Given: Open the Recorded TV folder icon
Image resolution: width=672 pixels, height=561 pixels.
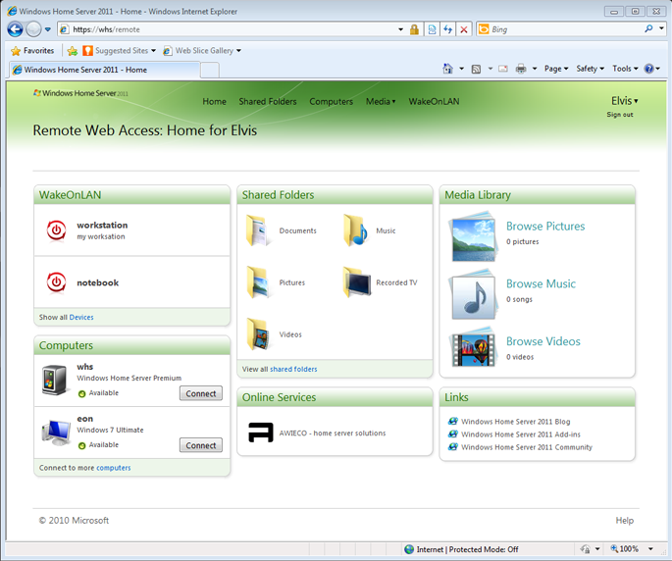Looking at the screenshot, I should [357, 282].
